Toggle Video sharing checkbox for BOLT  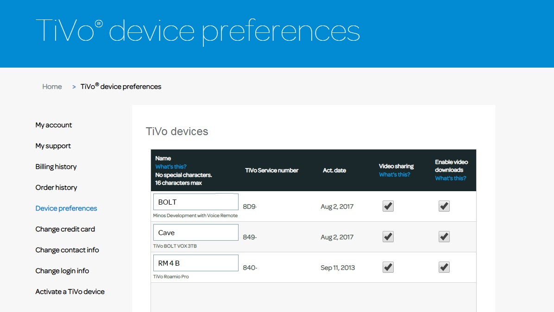pos(388,206)
